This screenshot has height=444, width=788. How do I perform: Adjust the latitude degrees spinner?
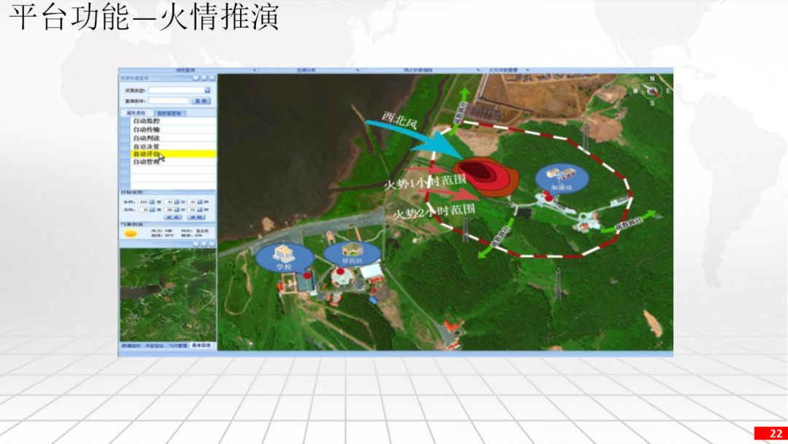pos(152,210)
